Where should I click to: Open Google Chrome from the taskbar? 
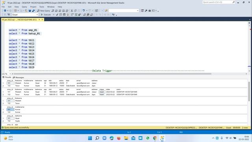[155, 138]
